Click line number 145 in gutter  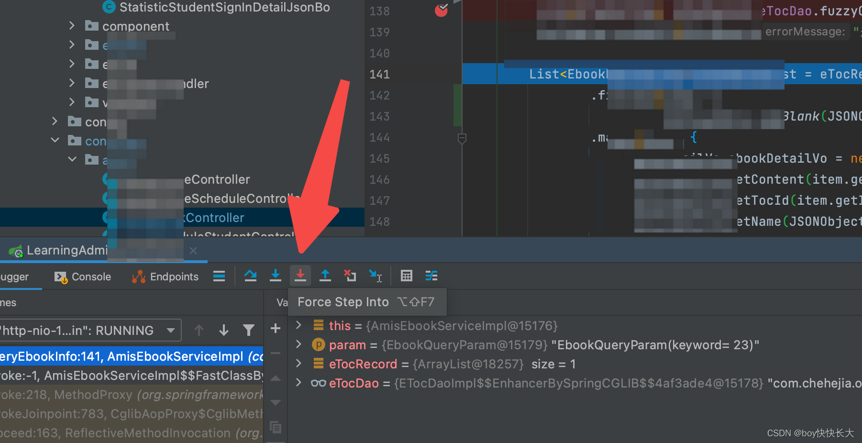(379, 158)
